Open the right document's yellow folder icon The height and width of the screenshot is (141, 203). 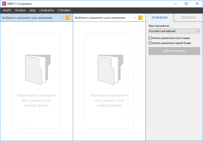[x=141, y=18]
